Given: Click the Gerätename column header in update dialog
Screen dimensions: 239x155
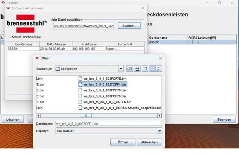Looking at the screenshot, I should pyautogui.click(x=23, y=44).
